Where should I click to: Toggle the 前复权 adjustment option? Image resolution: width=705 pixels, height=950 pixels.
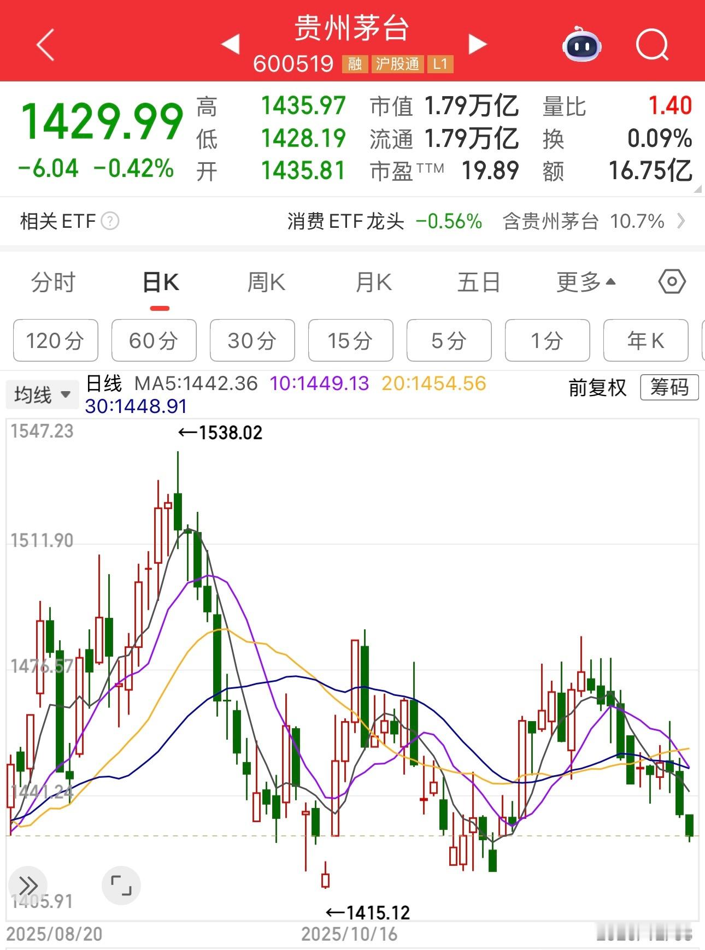click(597, 387)
